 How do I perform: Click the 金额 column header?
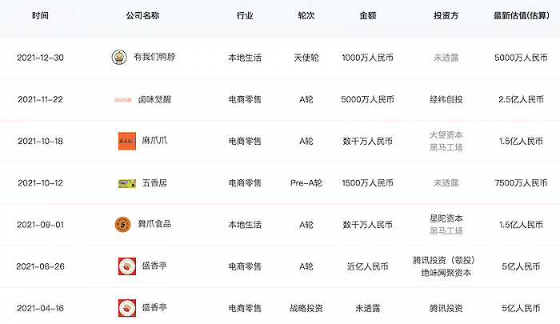(x=368, y=16)
